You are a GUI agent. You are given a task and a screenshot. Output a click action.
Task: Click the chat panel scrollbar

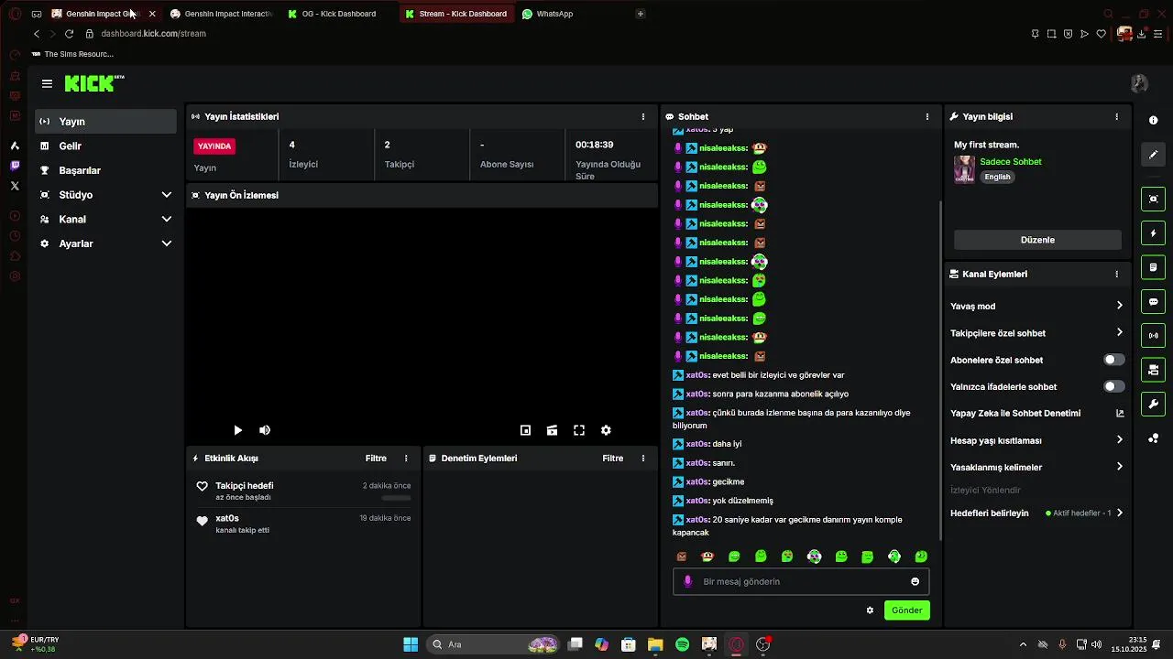point(941,371)
